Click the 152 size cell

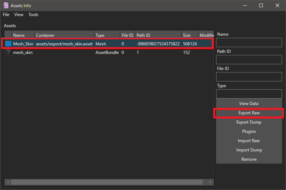click(x=187, y=52)
